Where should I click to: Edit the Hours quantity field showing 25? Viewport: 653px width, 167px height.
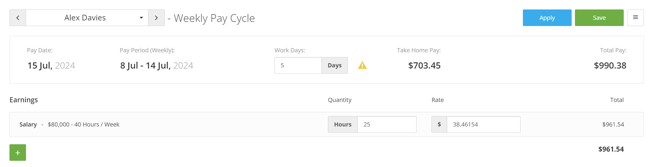[387, 124]
